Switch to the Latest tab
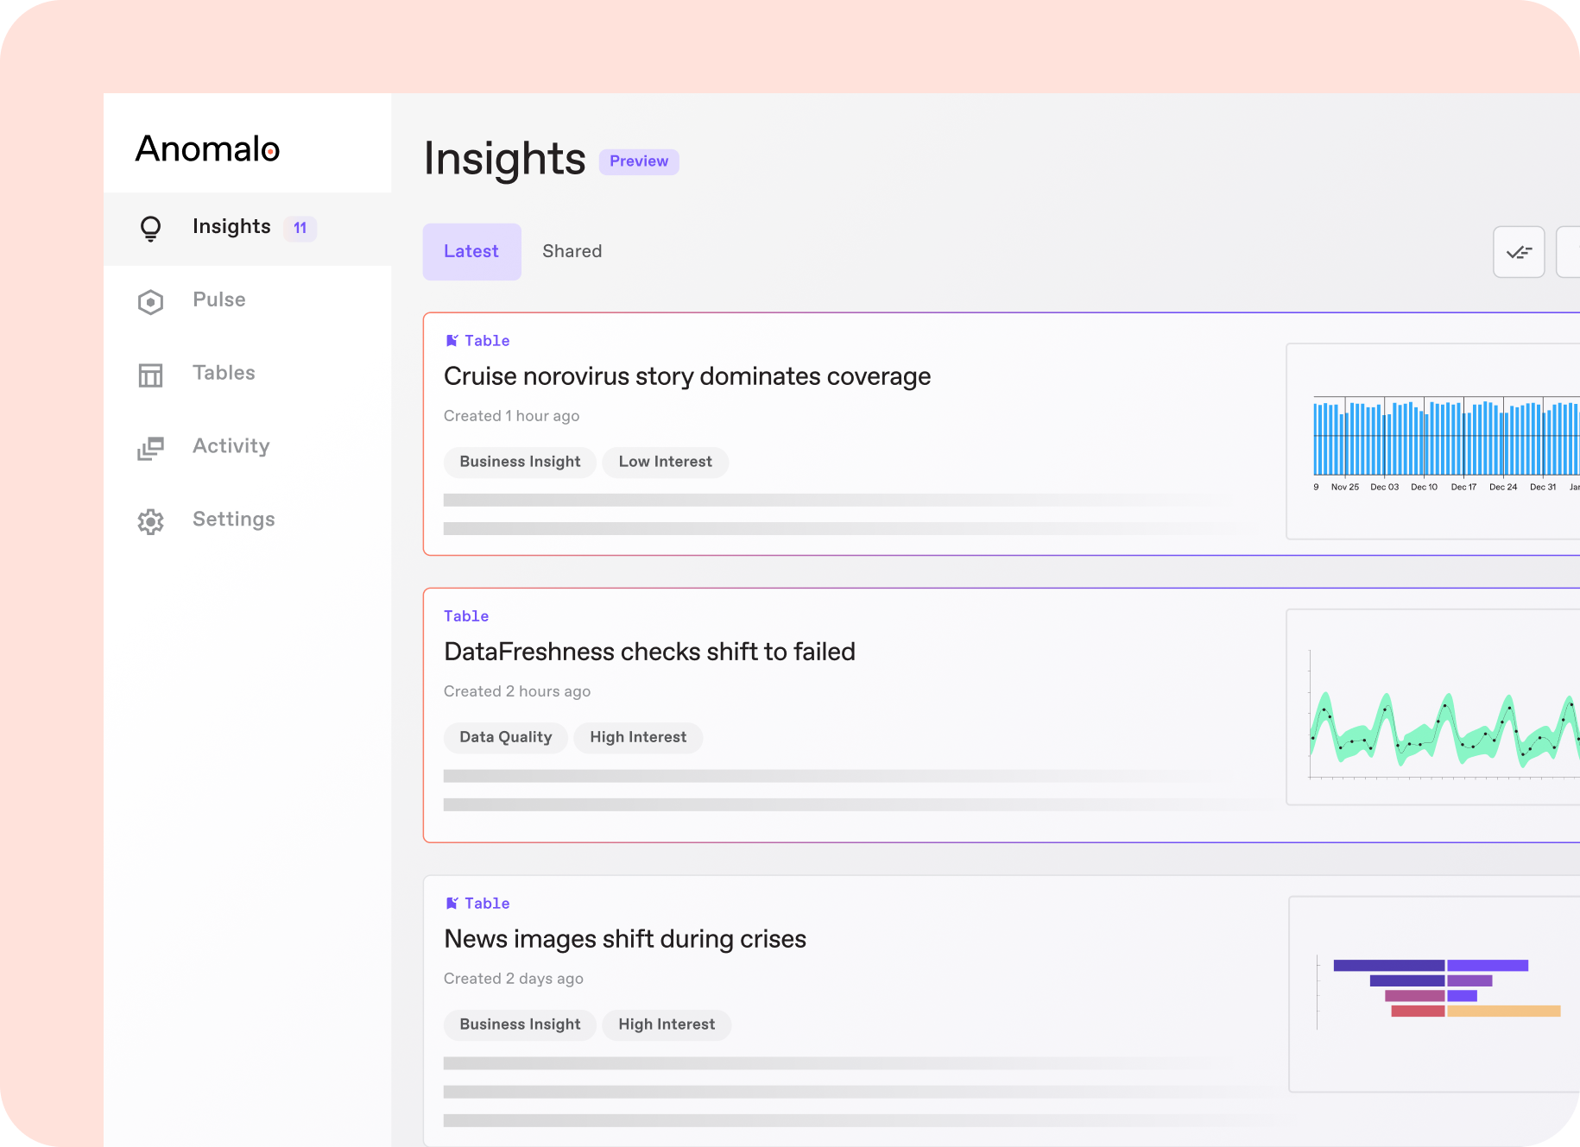The height and width of the screenshot is (1147, 1580). 471,252
